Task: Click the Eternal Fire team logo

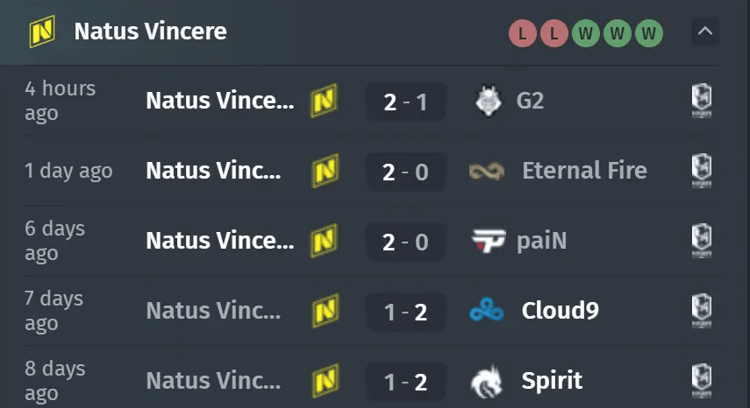Action: pyautogui.click(x=487, y=171)
